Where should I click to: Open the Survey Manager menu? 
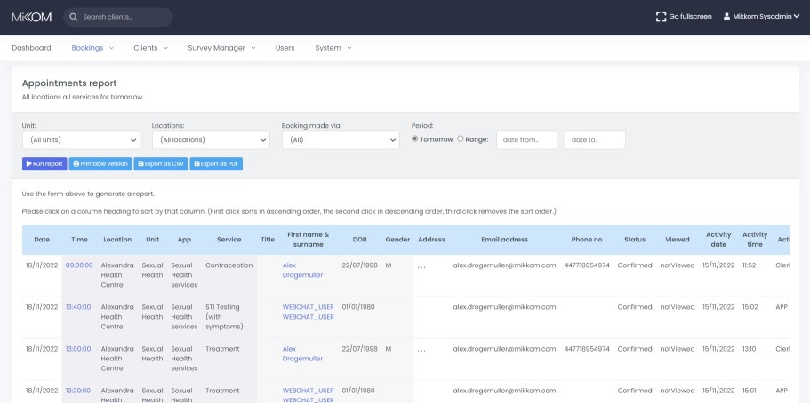221,48
